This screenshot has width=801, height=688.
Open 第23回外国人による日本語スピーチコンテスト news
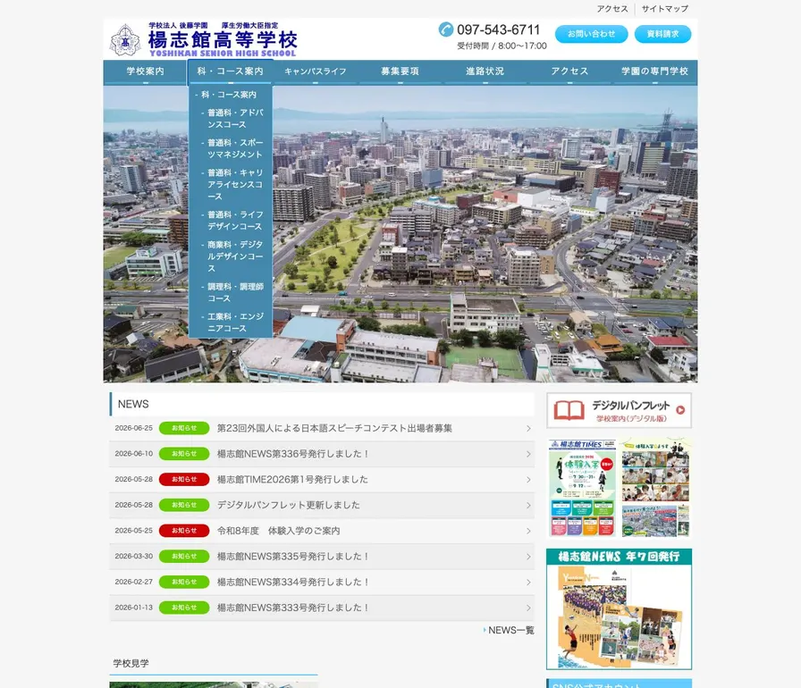pyautogui.click(x=334, y=428)
